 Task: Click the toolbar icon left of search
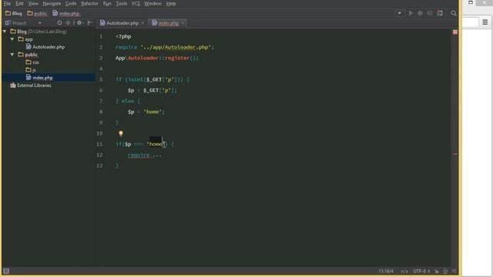[440, 13]
